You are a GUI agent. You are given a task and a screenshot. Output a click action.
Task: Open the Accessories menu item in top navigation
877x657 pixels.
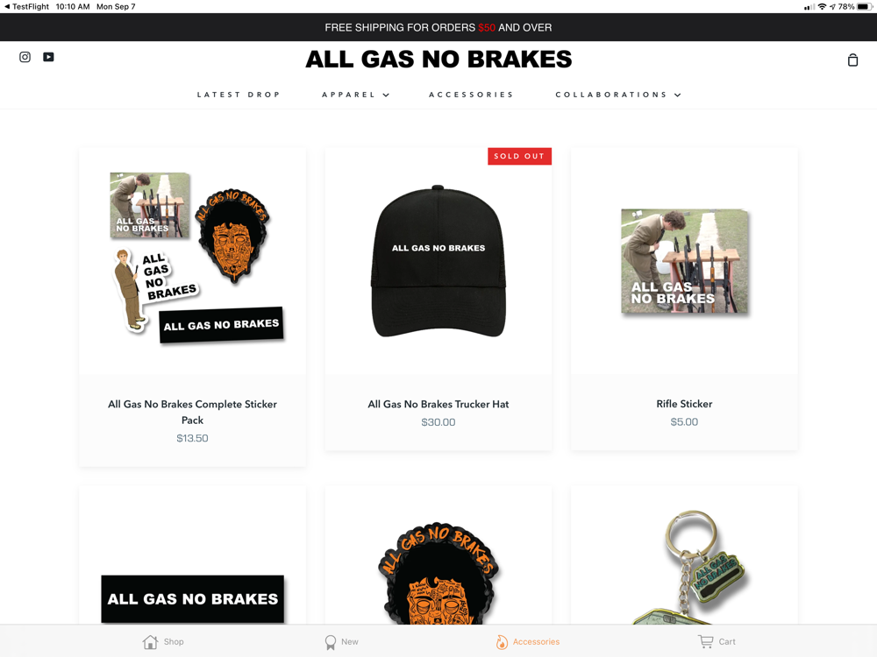tap(471, 95)
